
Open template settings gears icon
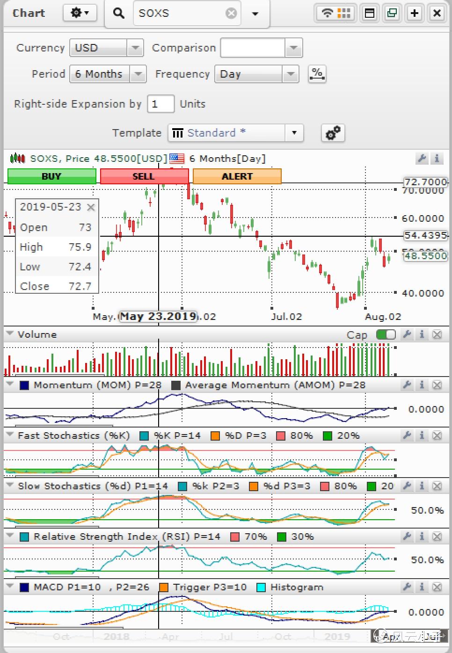[333, 133]
